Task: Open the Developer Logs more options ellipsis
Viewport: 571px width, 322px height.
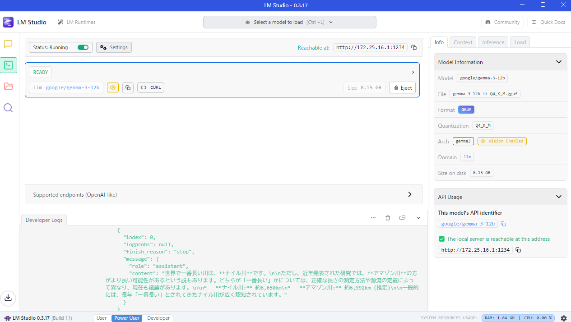Action: [373, 218]
